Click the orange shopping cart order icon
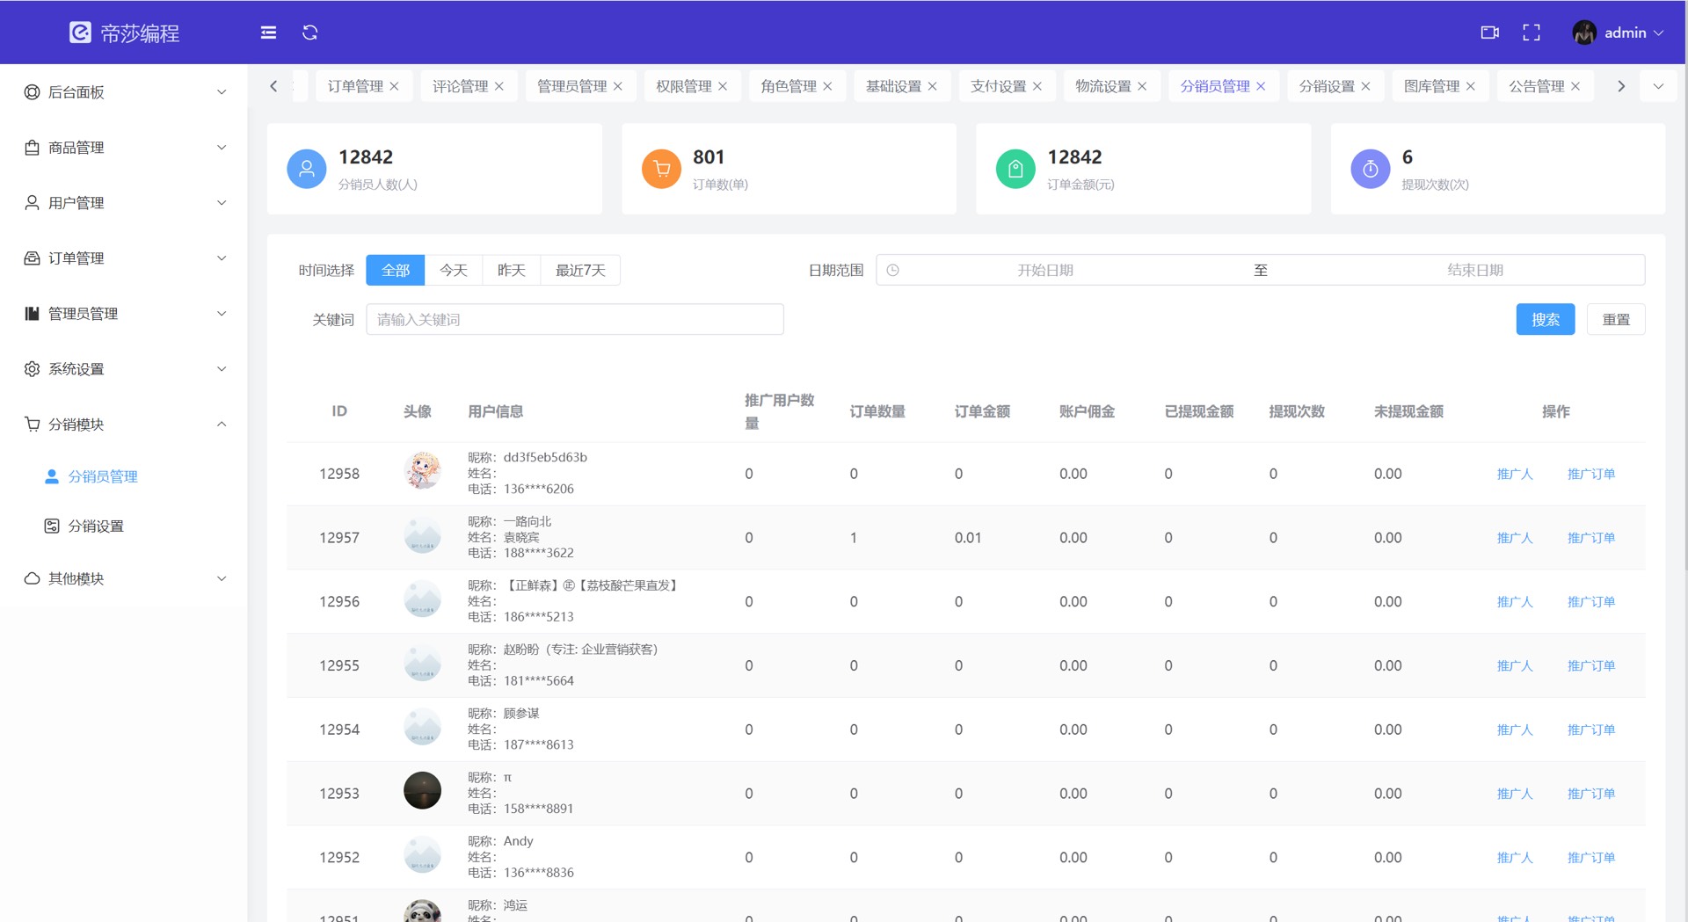This screenshot has height=922, width=1688. pos(661,169)
